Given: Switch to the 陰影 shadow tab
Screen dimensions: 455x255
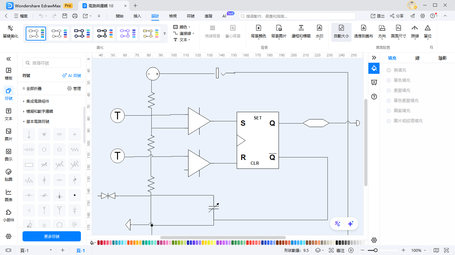Looking at the screenshot, I should click(442, 58).
